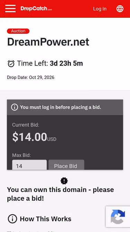Viewport: 130px width, 232px height.
Task: Click the How This Works heading
Action: click(45, 219)
